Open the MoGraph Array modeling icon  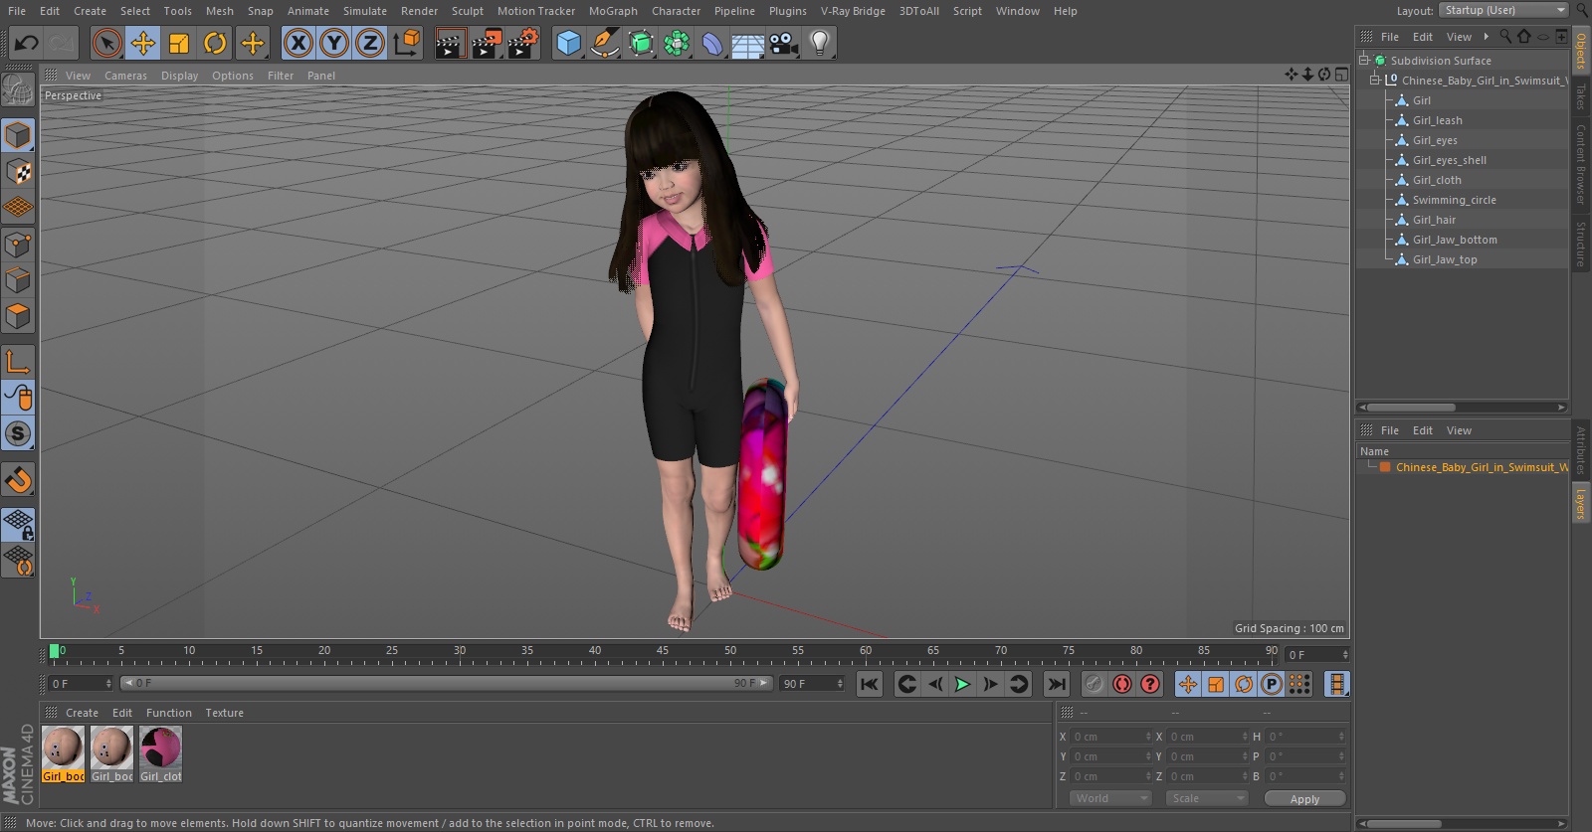point(677,43)
